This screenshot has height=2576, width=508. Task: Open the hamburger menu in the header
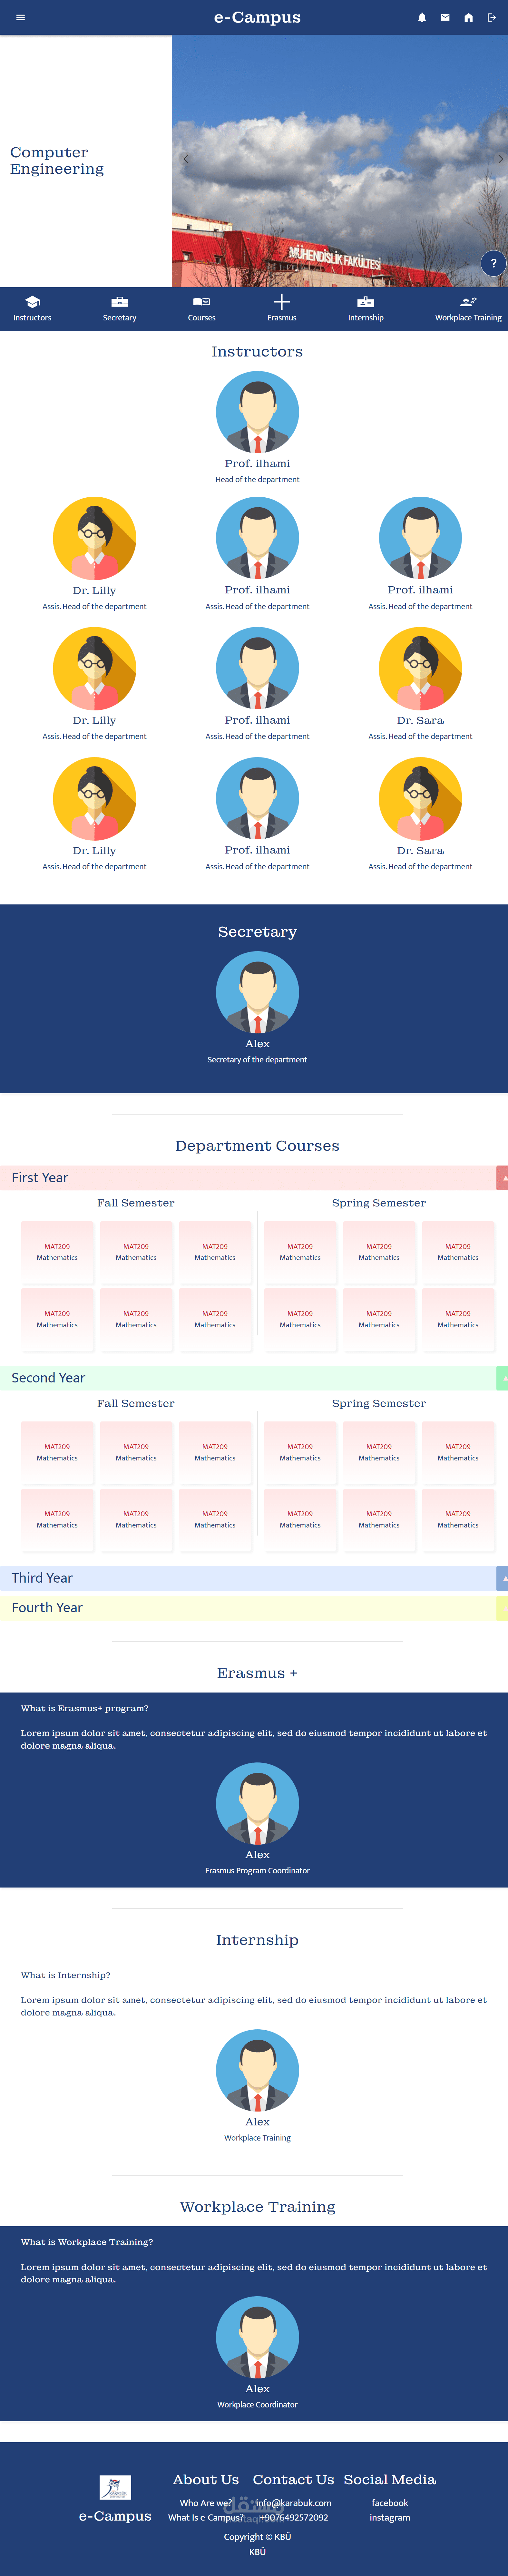20,17
